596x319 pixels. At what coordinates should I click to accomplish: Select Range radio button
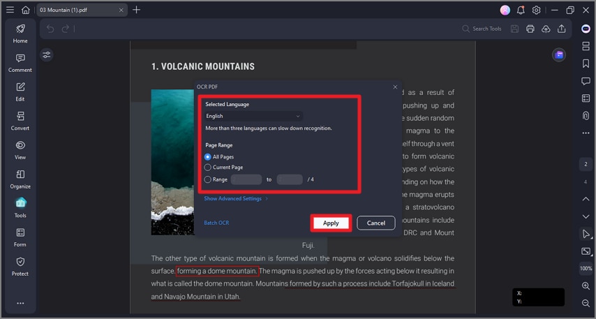coord(207,179)
